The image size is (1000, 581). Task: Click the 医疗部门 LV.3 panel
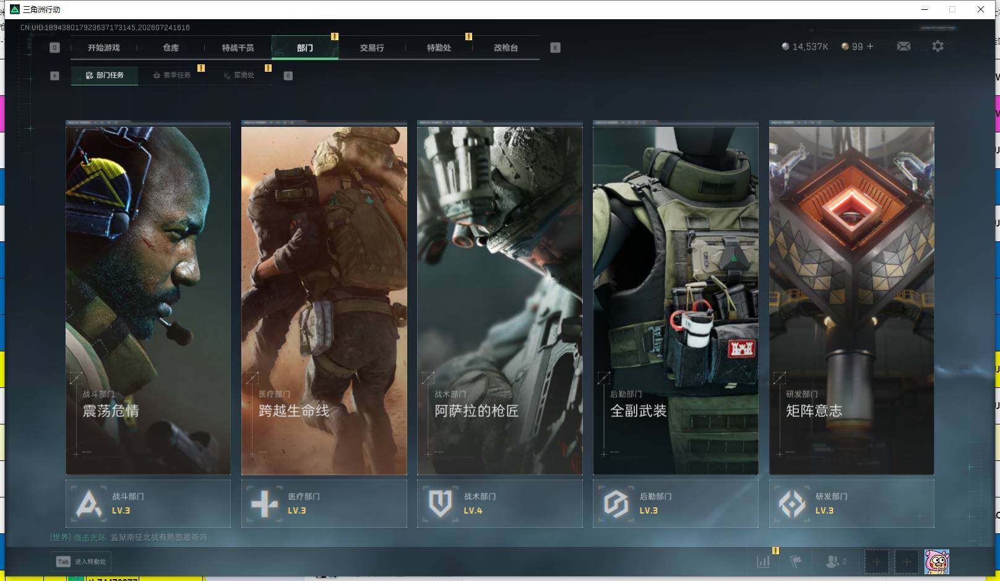(324, 504)
